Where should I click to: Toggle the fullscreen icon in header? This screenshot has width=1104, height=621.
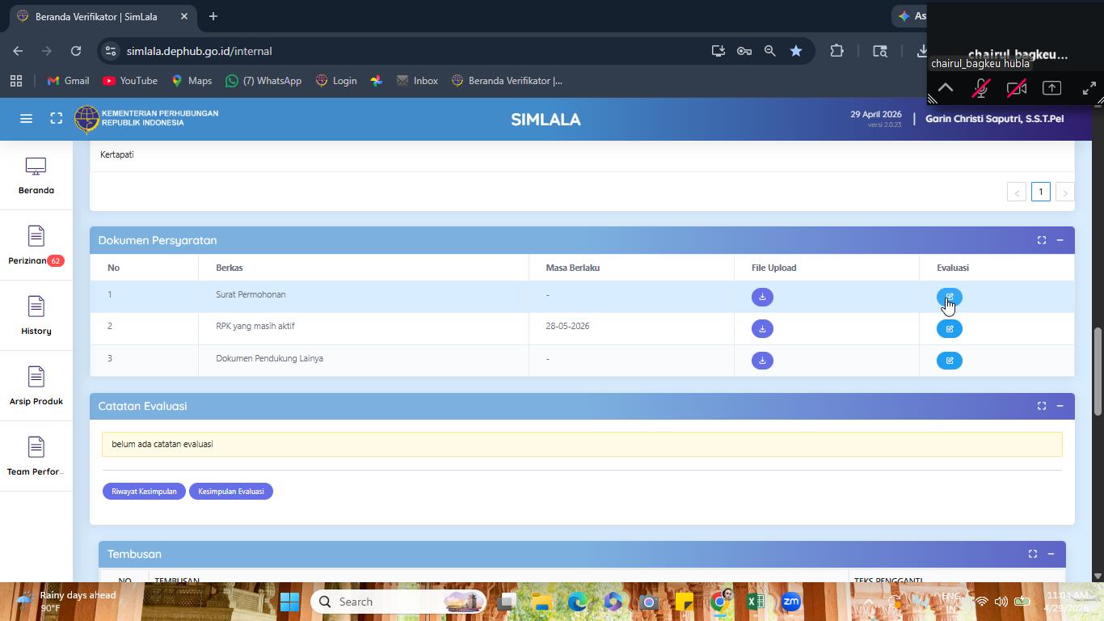57,119
